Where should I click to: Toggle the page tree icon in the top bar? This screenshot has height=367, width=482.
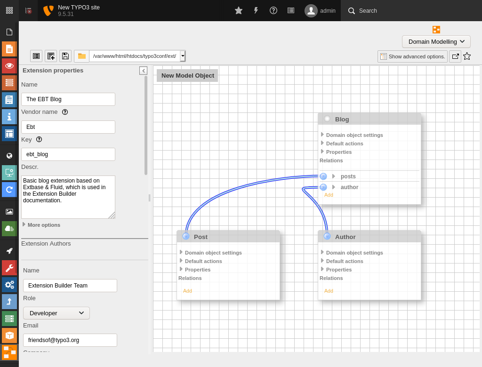[28, 10]
